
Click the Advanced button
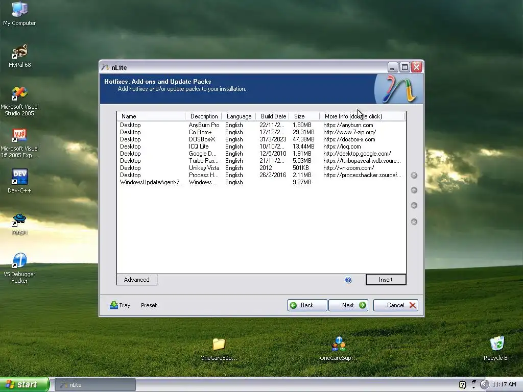click(137, 280)
